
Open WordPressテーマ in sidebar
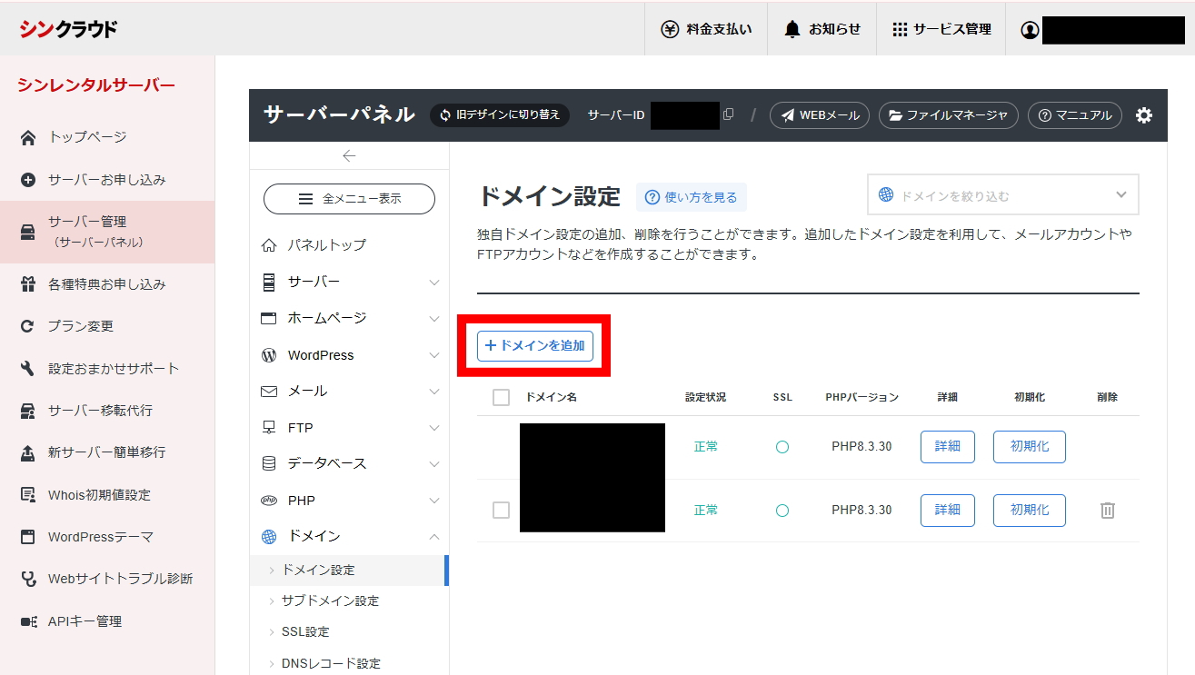tap(107, 537)
